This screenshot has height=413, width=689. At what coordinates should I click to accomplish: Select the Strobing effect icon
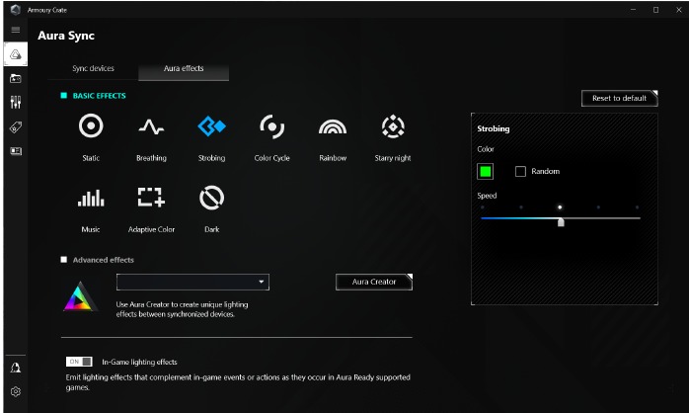click(211, 126)
